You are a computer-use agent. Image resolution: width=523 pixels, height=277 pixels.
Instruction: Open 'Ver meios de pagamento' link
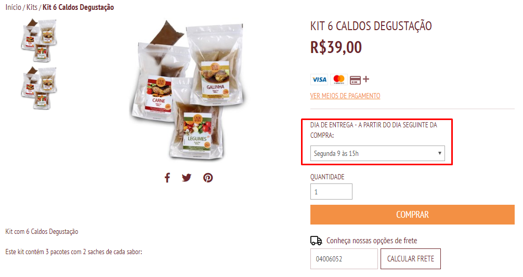(x=345, y=96)
